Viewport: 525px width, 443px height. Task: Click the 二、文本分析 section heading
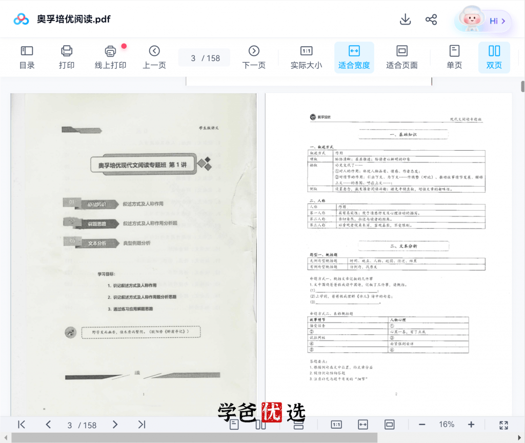click(403, 246)
